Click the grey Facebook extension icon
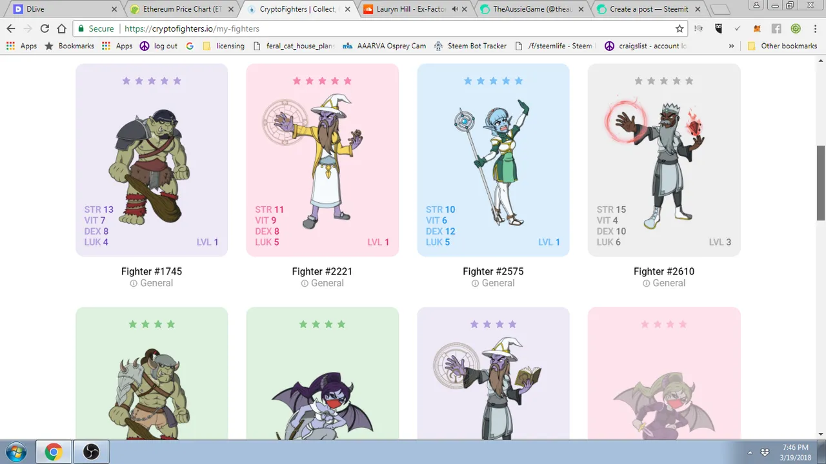Viewport: 826px width, 464px height. click(777, 29)
